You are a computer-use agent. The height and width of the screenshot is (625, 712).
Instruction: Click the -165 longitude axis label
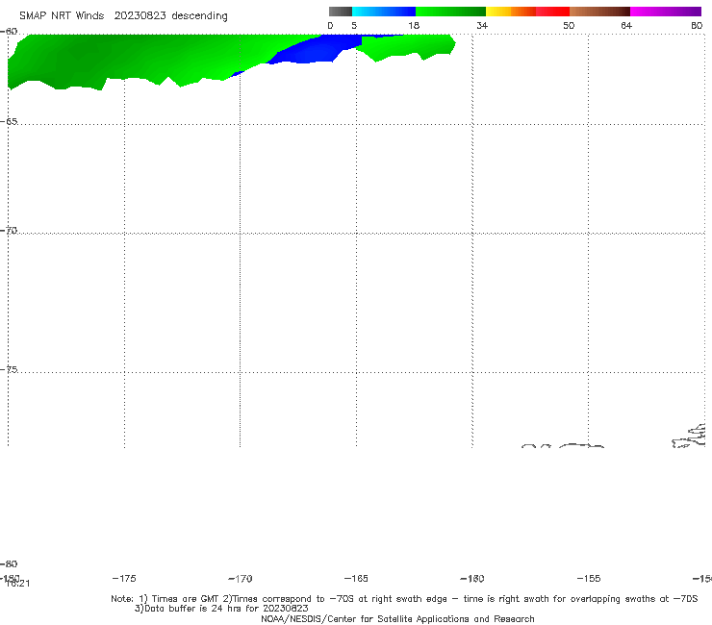pos(356,578)
